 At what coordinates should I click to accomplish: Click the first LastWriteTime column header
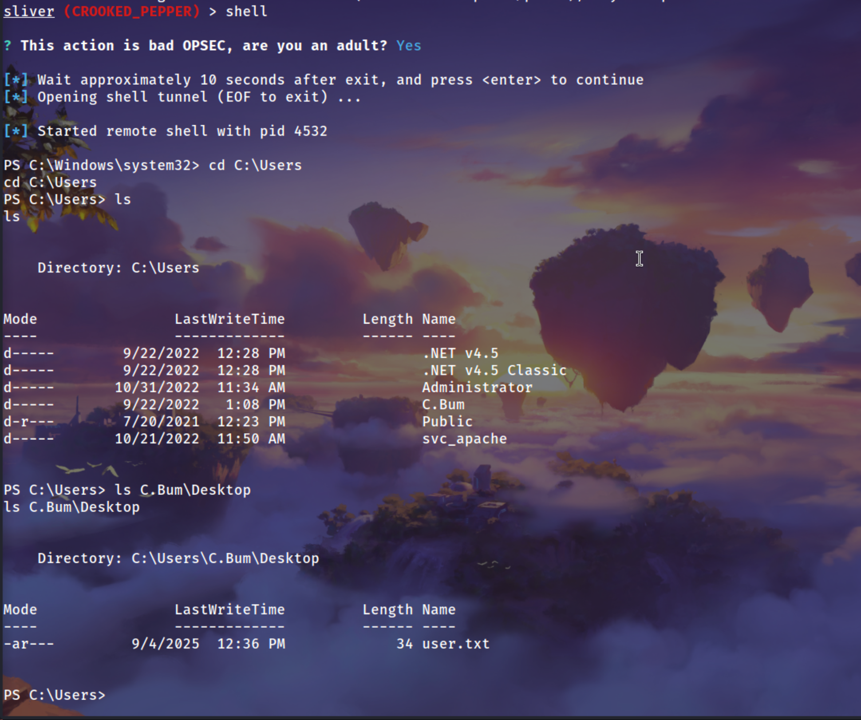(x=229, y=319)
